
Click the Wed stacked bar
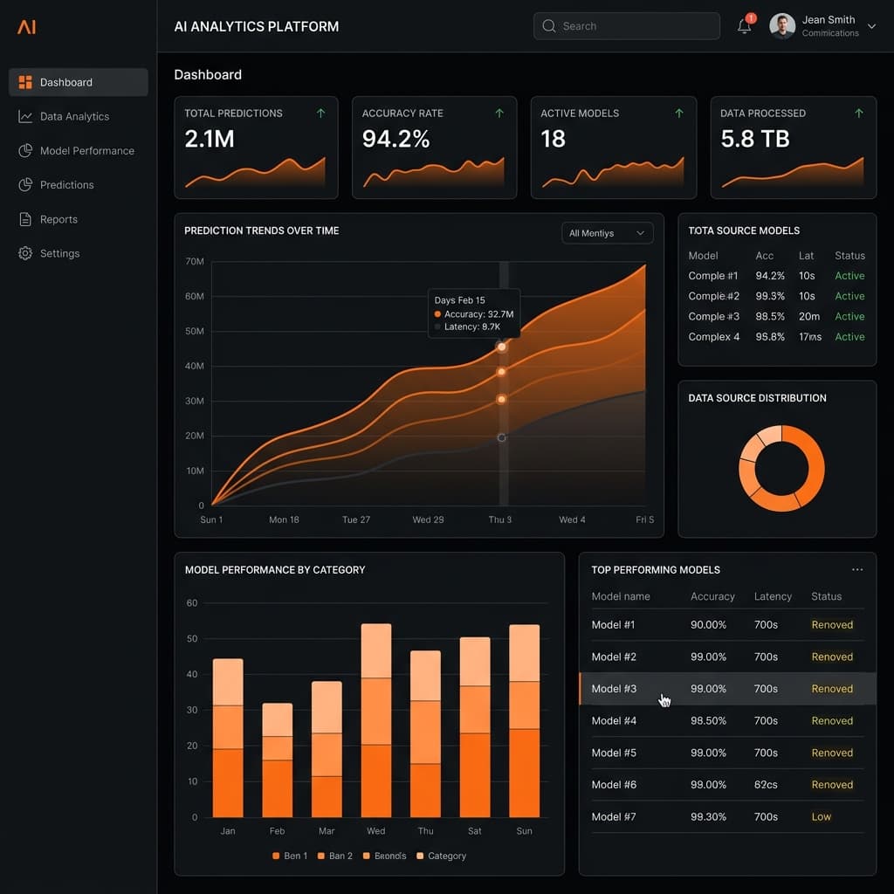(x=376, y=720)
